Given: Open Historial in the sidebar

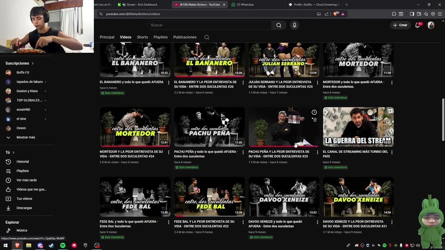Looking at the screenshot, I should (23, 161).
